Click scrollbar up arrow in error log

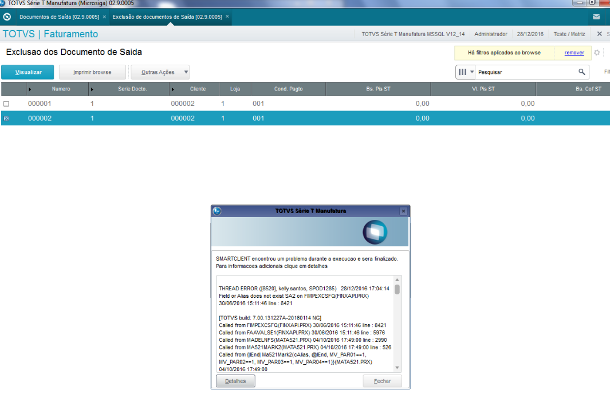coord(397,279)
